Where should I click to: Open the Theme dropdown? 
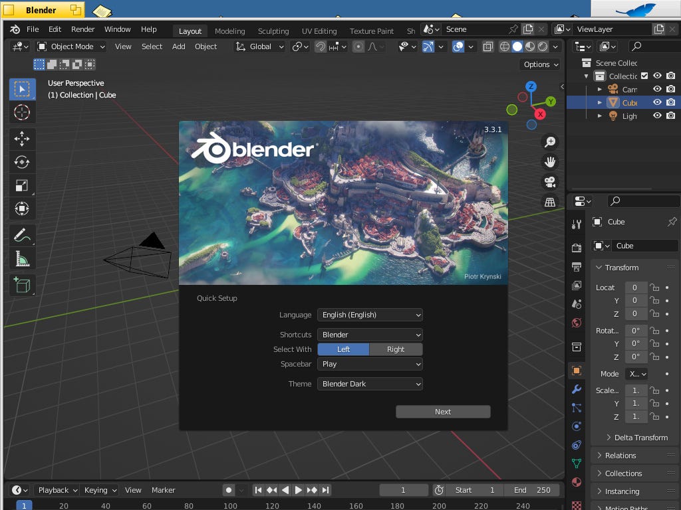pos(370,384)
